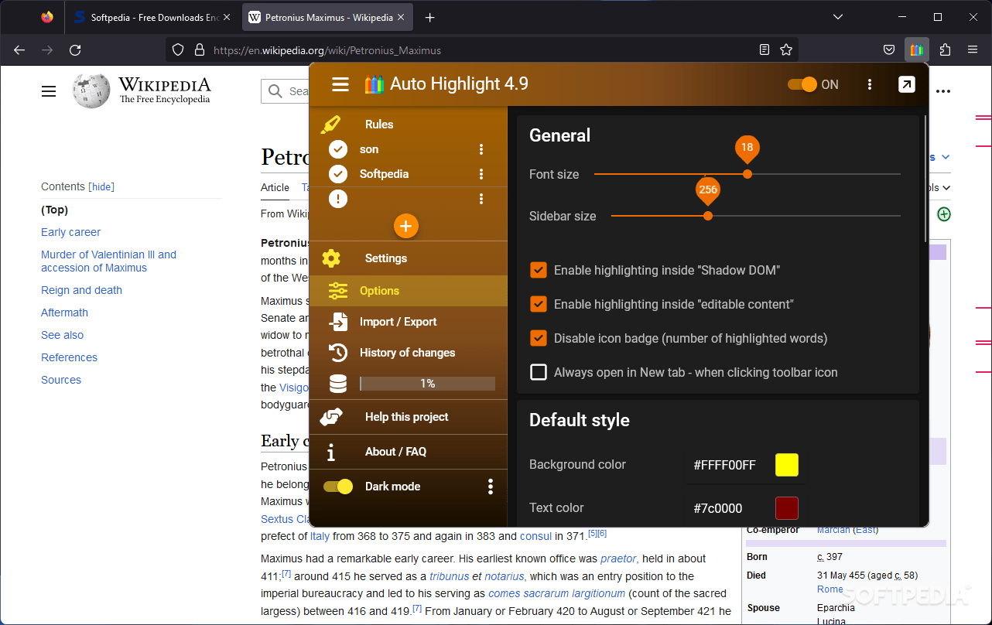Open Auto Highlight in a new window
Image resolution: width=992 pixels, height=625 pixels.
coord(907,84)
